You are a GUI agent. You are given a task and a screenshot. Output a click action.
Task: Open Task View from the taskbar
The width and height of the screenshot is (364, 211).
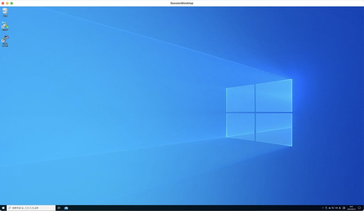[x=59, y=208]
